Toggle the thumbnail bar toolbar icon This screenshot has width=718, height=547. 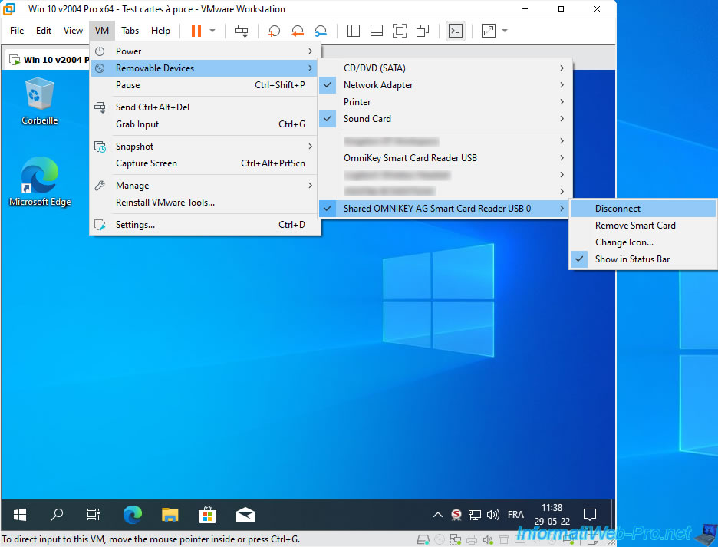(x=377, y=31)
